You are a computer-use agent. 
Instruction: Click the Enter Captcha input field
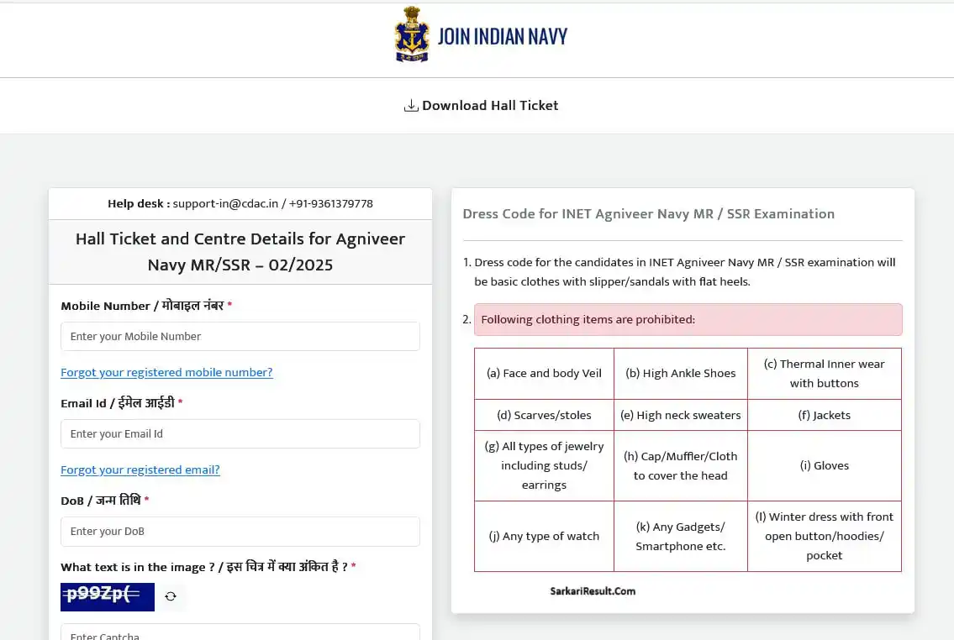click(x=240, y=632)
